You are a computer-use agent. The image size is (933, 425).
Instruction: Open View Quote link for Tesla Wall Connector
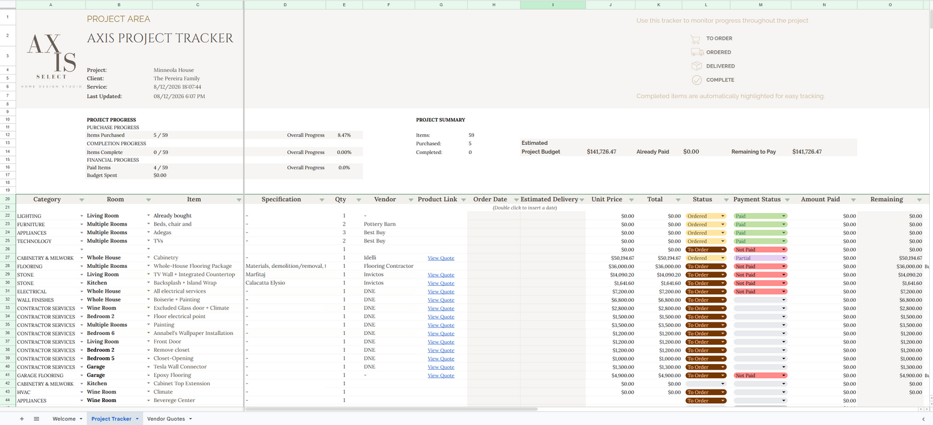(x=441, y=367)
